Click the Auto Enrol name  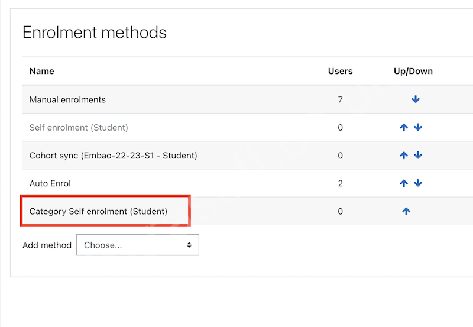click(x=50, y=183)
